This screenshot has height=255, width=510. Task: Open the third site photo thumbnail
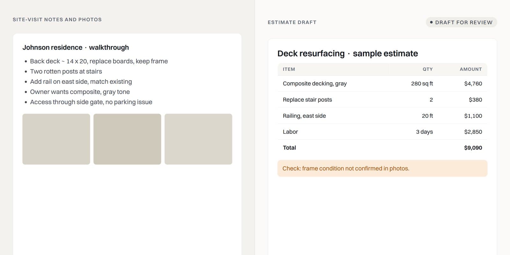(x=198, y=139)
